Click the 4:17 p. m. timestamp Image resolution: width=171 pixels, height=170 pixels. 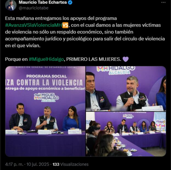tap(14, 164)
